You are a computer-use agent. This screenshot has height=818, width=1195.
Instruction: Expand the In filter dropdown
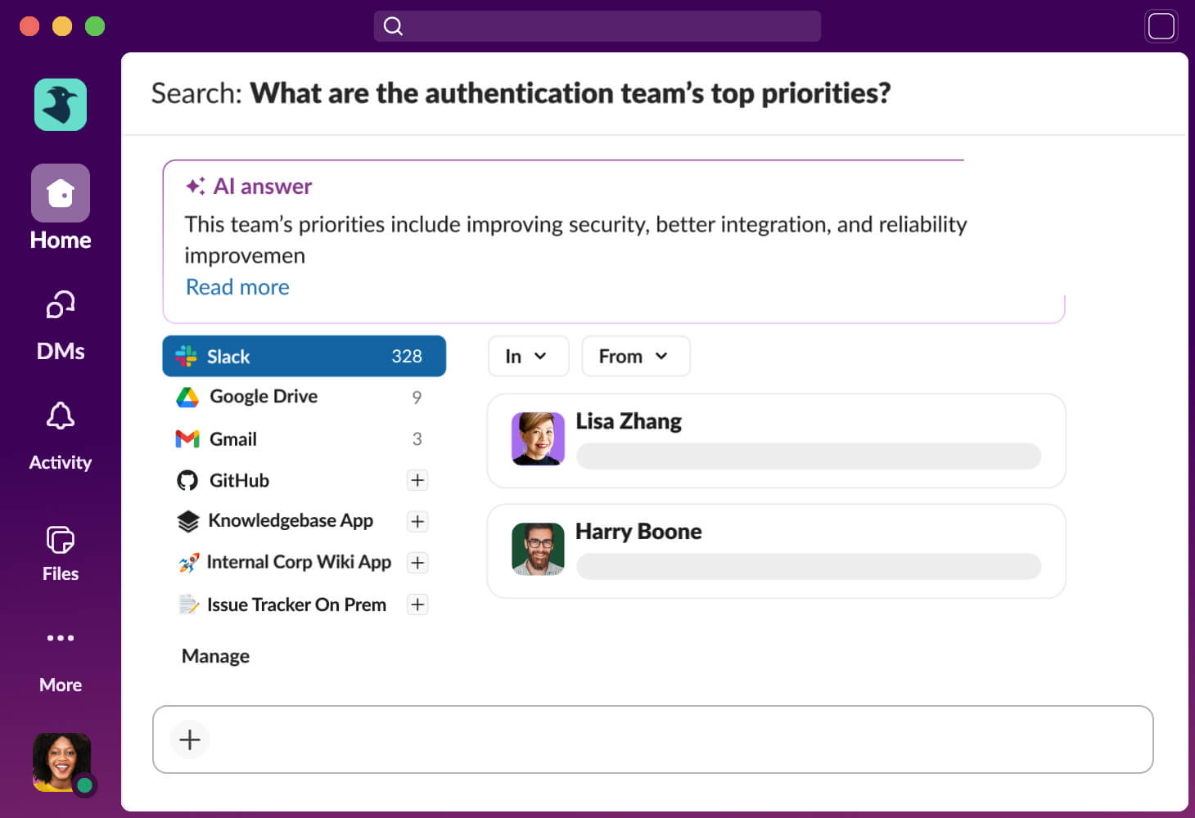528,357
